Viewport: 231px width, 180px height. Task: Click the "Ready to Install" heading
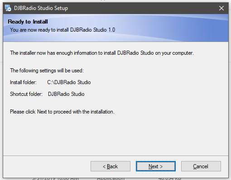point(28,22)
